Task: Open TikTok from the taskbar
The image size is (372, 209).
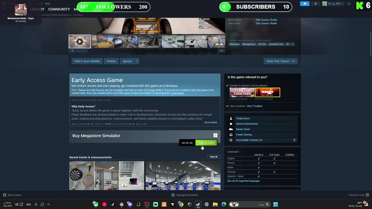Action: point(113,204)
